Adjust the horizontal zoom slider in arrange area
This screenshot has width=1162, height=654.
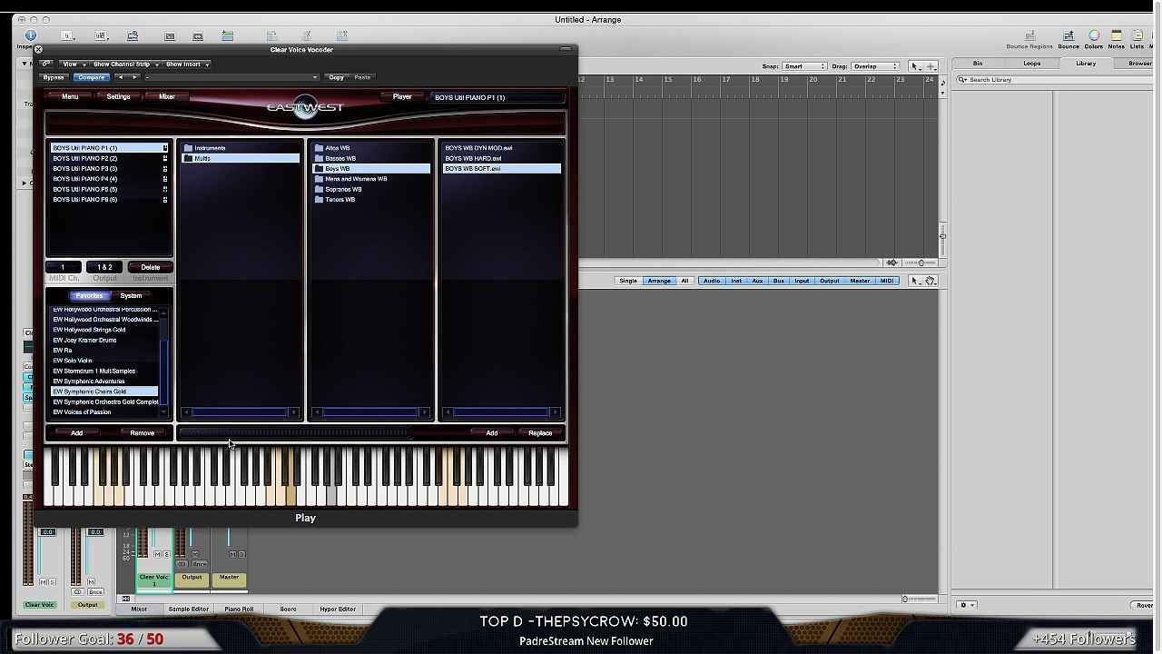coord(921,263)
